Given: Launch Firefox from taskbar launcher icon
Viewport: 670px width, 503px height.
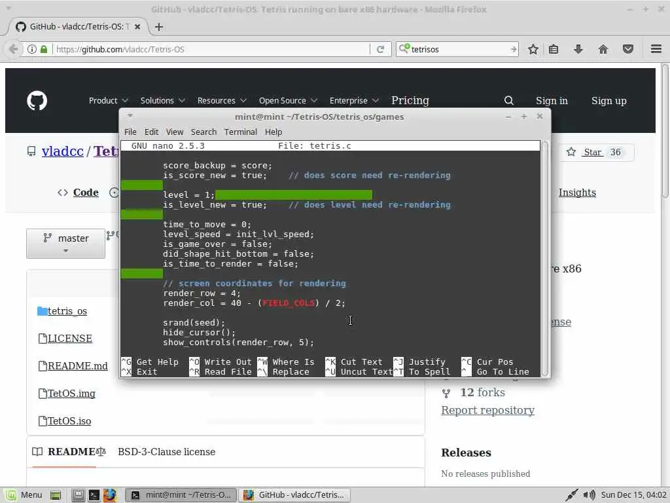Looking at the screenshot, I should coord(109,495).
